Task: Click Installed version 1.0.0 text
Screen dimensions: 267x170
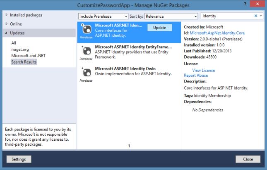Action: (x=204, y=45)
